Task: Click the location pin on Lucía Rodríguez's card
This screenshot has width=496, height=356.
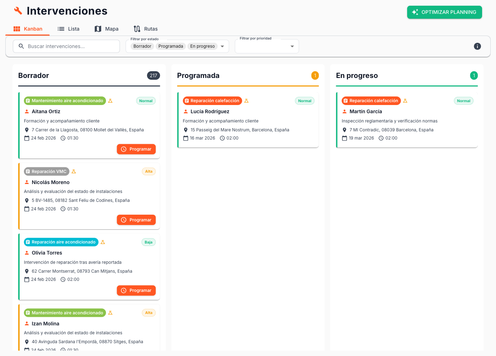Action: point(186,130)
